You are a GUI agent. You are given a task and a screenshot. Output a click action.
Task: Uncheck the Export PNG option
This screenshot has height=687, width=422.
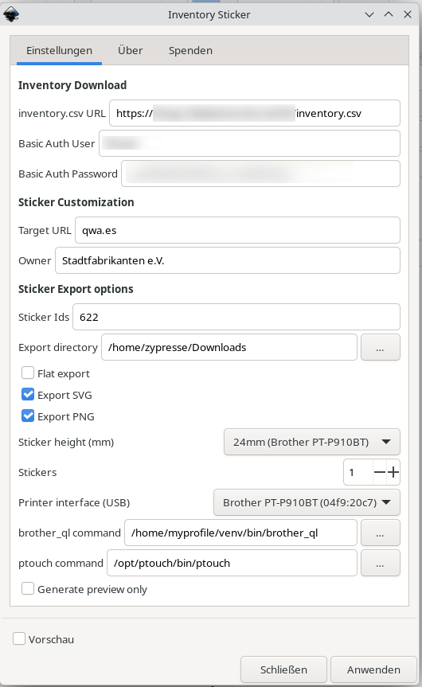click(28, 416)
